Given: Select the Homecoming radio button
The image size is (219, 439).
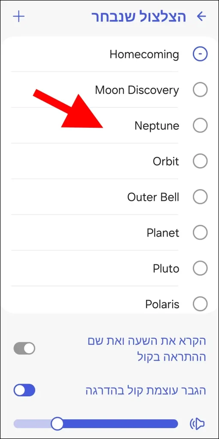Looking at the screenshot, I should [200, 54].
